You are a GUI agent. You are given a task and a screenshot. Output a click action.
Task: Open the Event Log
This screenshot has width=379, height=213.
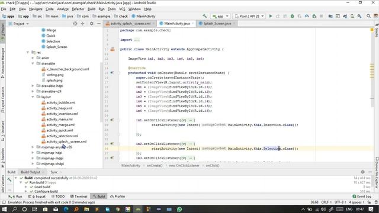[362, 196]
